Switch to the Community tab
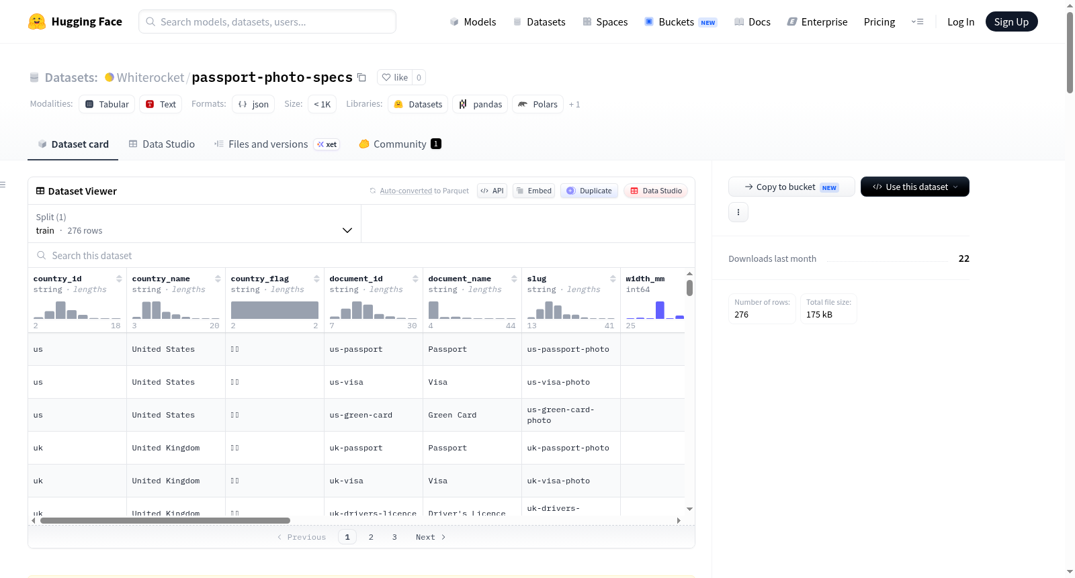This screenshot has height=578, width=1075. pyautogui.click(x=400, y=144)
